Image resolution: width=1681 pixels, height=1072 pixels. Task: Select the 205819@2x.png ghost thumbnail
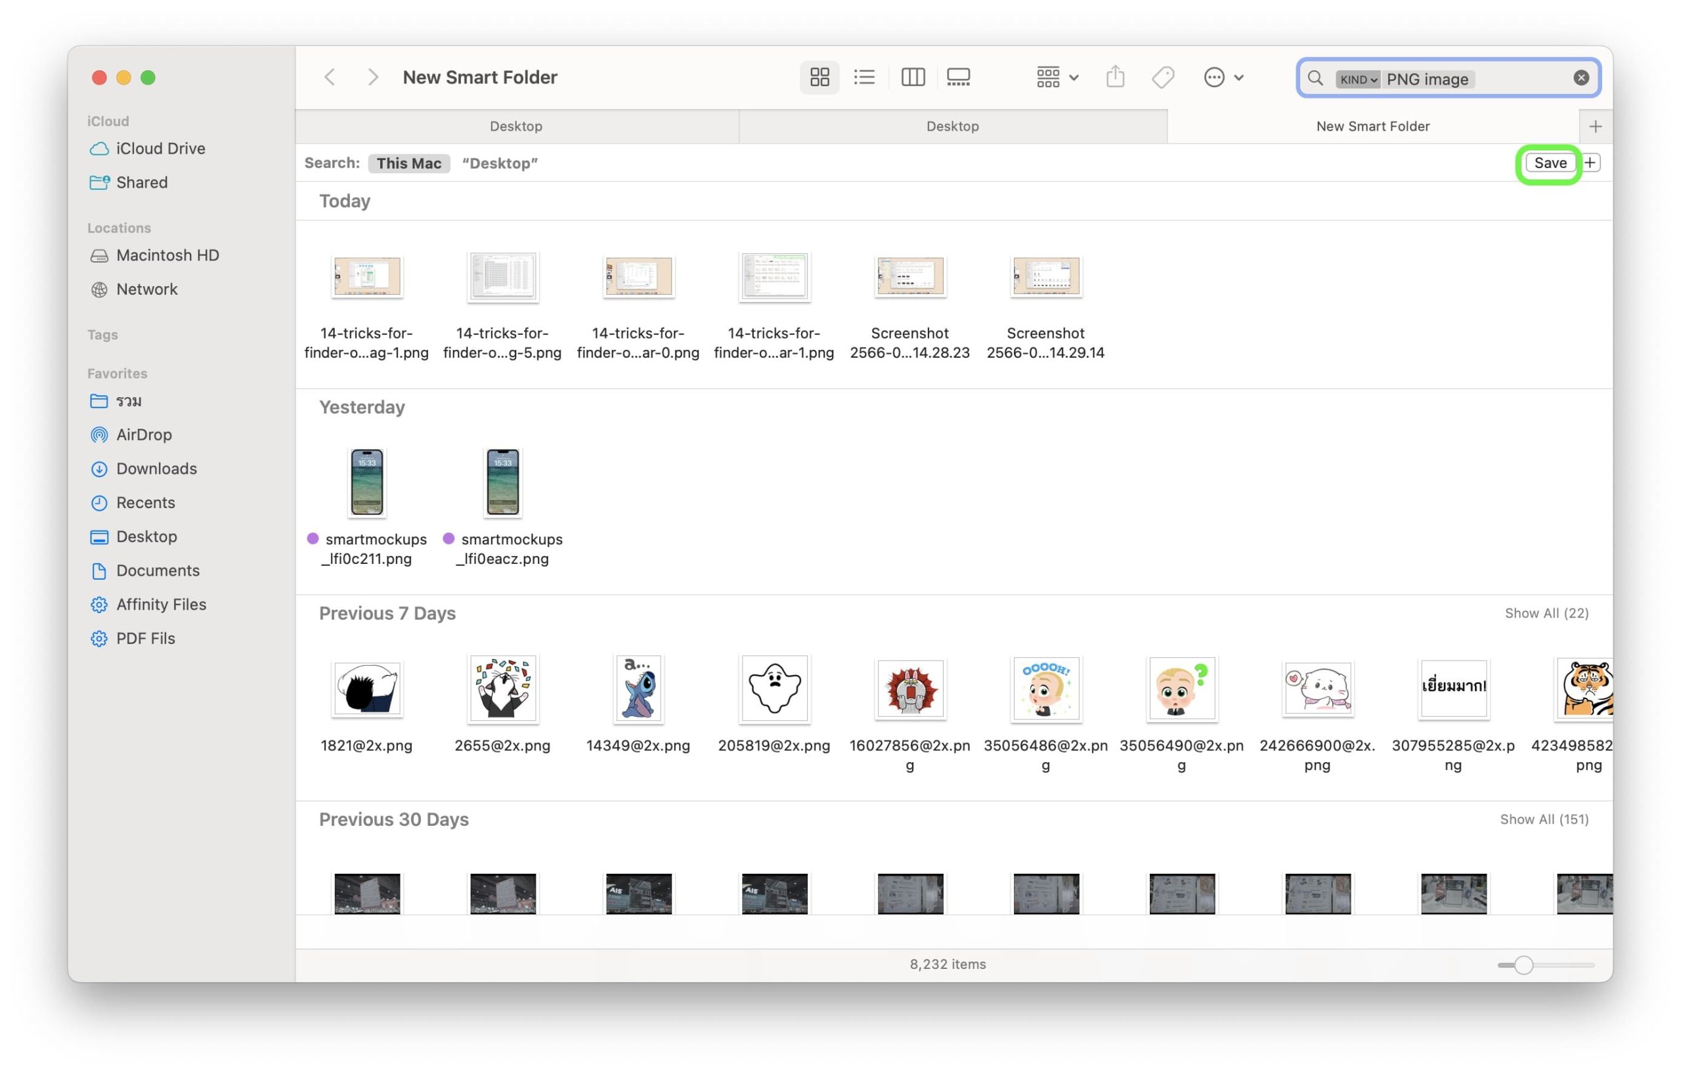[x=774, y=688]
